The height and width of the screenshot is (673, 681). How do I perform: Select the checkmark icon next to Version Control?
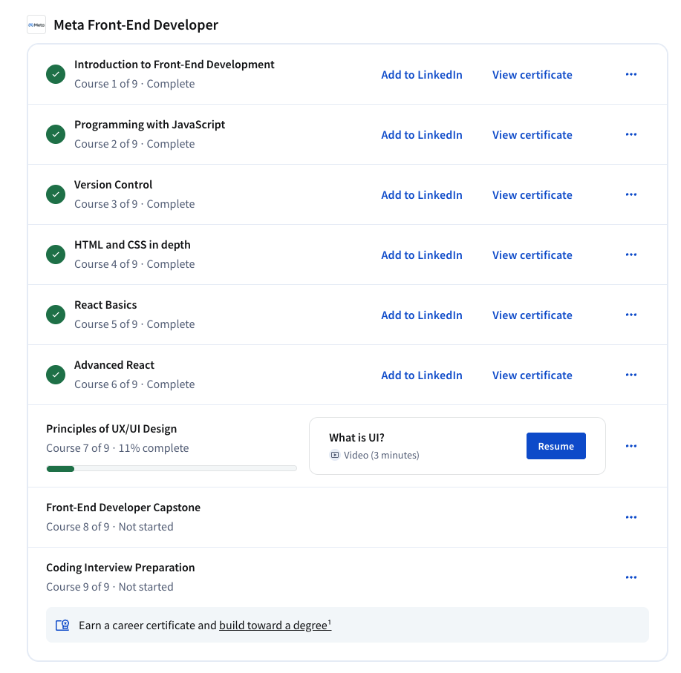click(55, 194)
